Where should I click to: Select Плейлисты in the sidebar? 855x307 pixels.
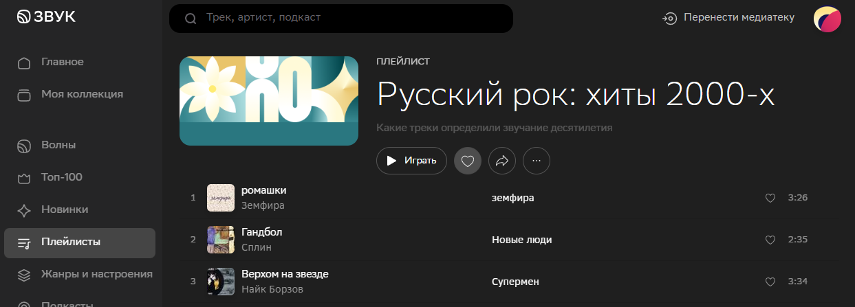click(80, 242)
